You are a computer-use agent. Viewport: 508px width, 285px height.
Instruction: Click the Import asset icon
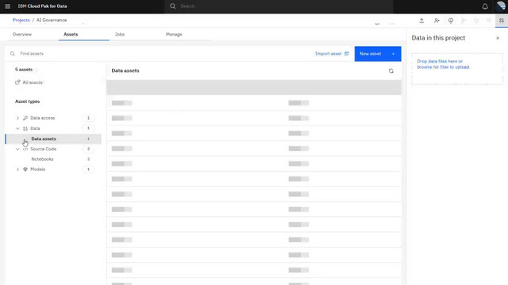(x=347, y=54)
